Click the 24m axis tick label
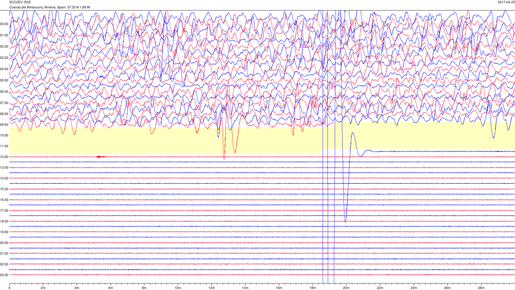This screenshot has height=290, width=515. tap(414, 288)
